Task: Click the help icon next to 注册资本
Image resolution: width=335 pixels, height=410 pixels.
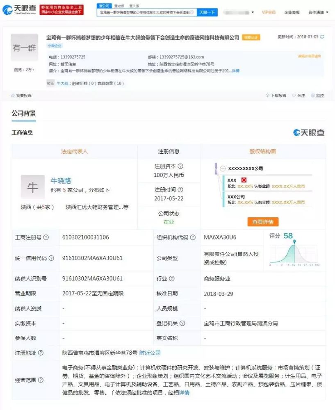Action: pos(180,166)
